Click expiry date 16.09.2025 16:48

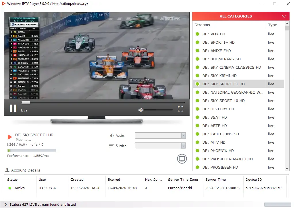pyautogui.click(x=122, y=188)
